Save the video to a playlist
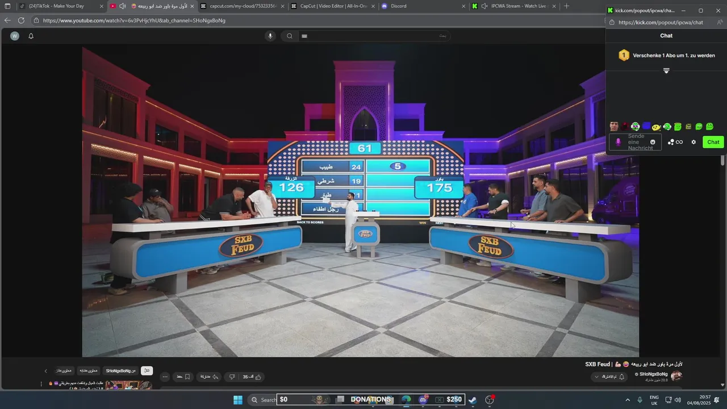727x409 pixels. pyautogui.click(x=183, y=377)
